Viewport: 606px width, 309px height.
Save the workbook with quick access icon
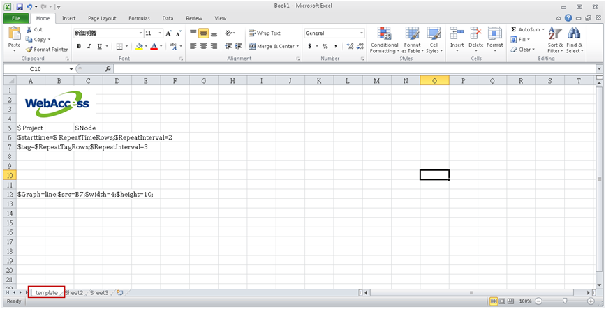[x=20, y=6]
